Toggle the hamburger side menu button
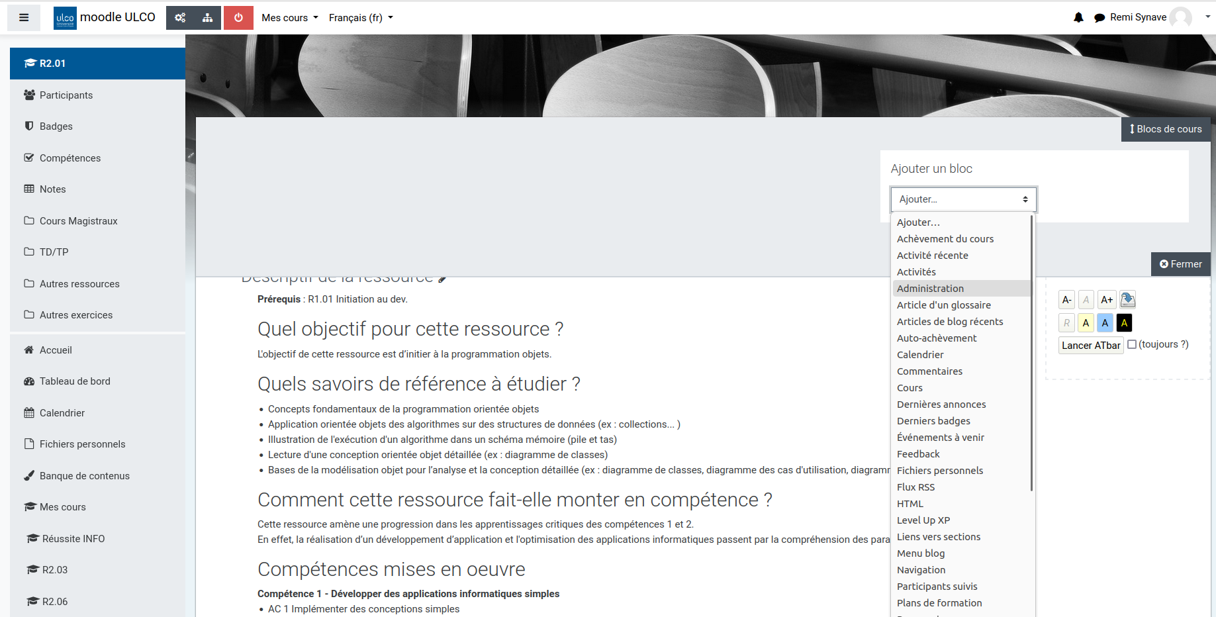This screenshot has width=1216, height=617. click(x=24, y=18)
